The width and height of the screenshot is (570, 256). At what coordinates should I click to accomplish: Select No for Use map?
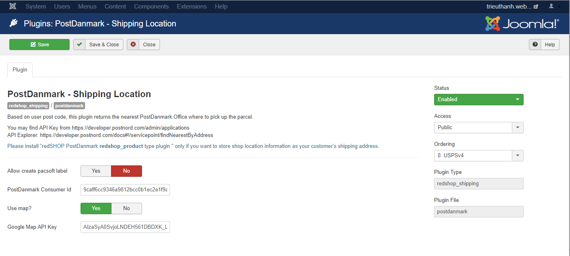click(127, 208)
